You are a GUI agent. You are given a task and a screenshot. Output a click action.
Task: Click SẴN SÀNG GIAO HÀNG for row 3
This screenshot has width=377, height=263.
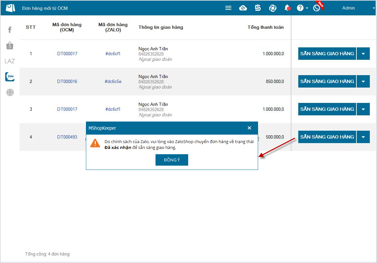[x=327, y=109]
